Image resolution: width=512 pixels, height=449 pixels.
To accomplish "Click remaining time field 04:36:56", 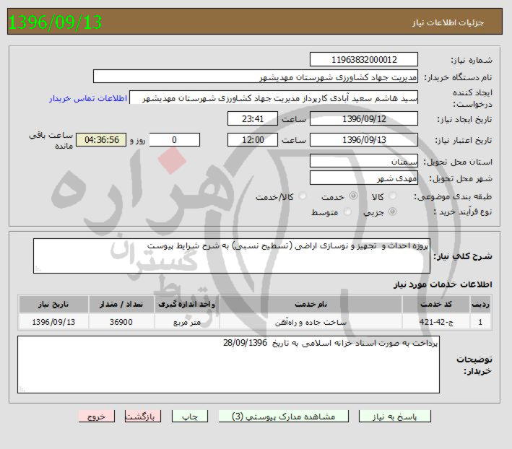I will point(101,140).
